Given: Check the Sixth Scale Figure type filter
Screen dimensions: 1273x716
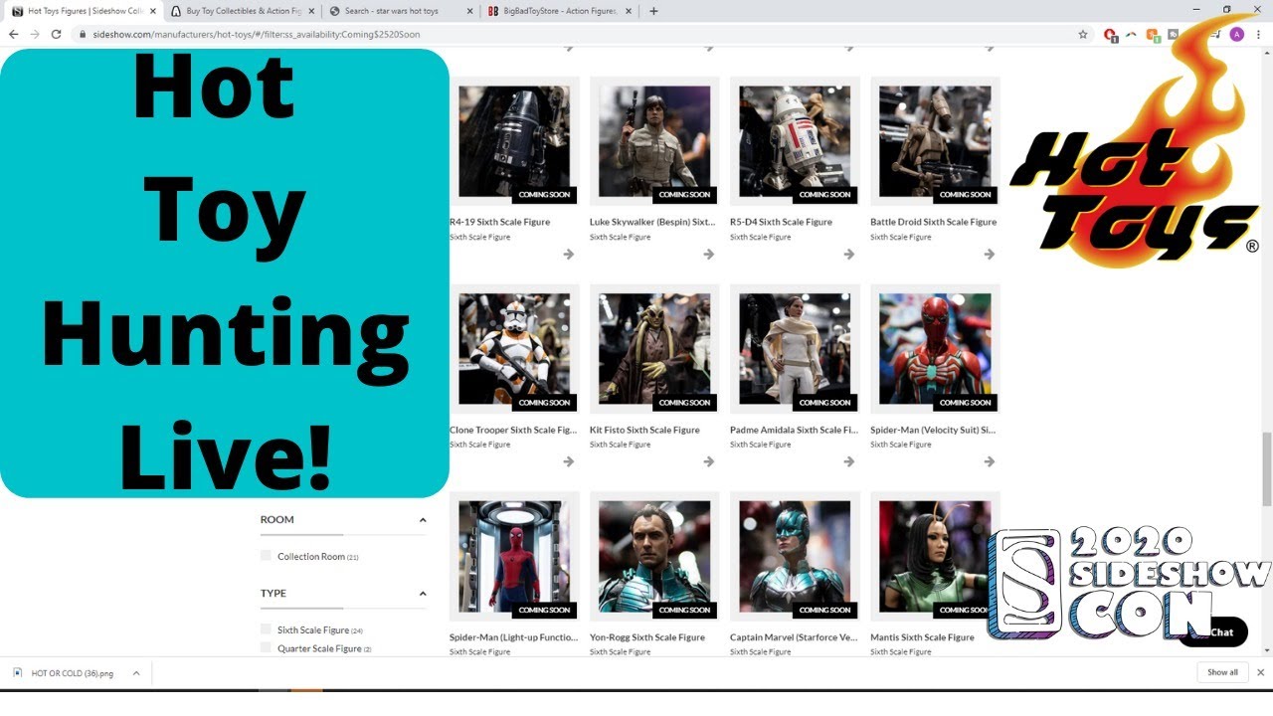Looking at the screenshot, I should [266, 629].
